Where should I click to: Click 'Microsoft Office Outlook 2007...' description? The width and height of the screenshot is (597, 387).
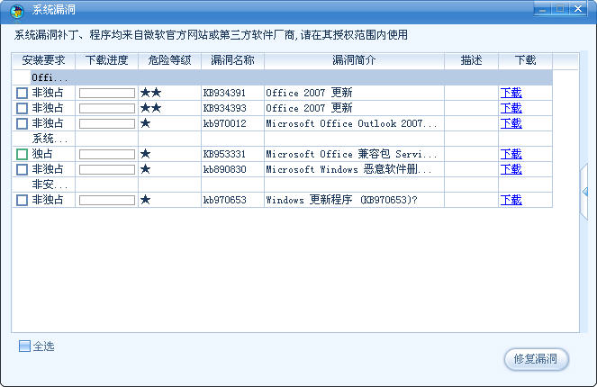point(351,123)
